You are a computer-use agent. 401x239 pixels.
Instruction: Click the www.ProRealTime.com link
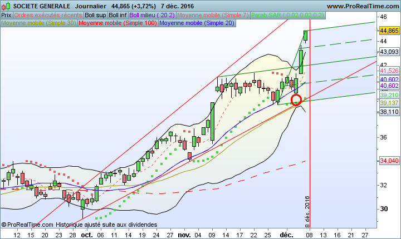[x=363, y=6]
